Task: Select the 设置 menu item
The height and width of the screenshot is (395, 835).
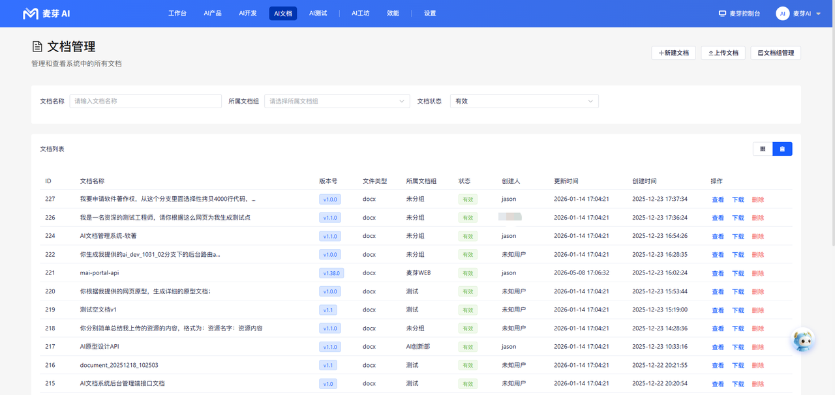Action: click(x=430, y=14)
